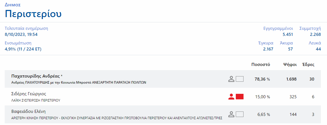The height and width of the screenshot is (125, 327).
Task: Click the 78,36 % percentage for Παχατουρίδης
Action: [262, 79]
